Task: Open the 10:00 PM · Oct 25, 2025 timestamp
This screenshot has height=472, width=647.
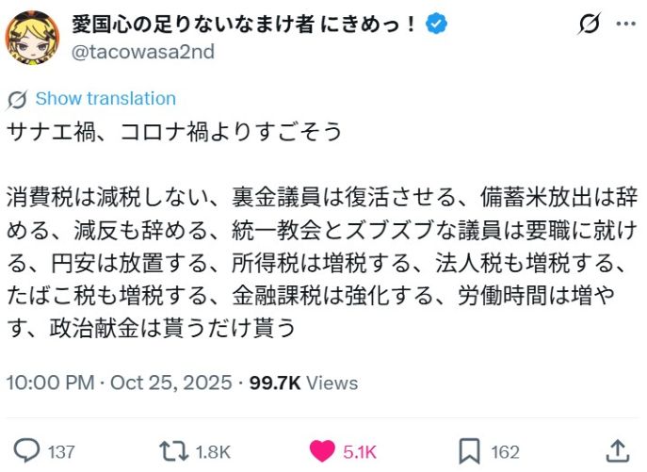Action: tap(120, 382)
